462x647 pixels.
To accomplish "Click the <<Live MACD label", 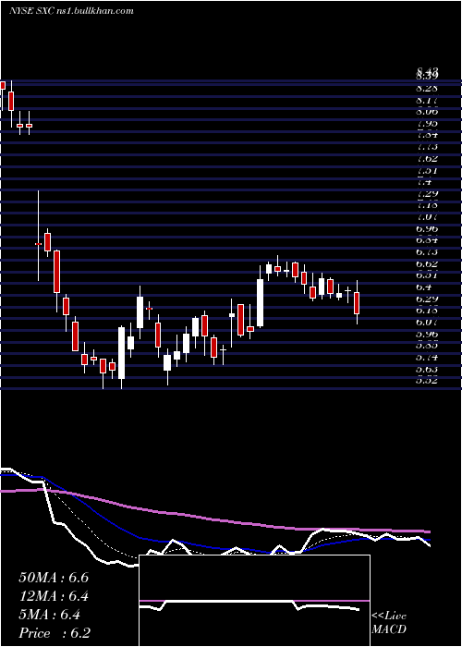I will tap(389, 623).
